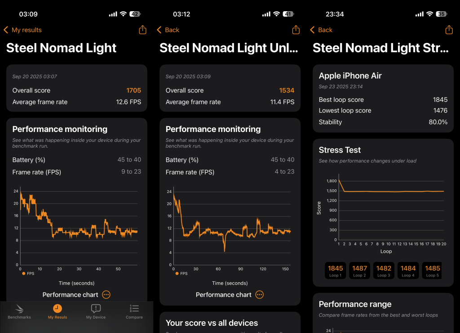Expand Performance chart options under the 1534 result

[259, 294]
